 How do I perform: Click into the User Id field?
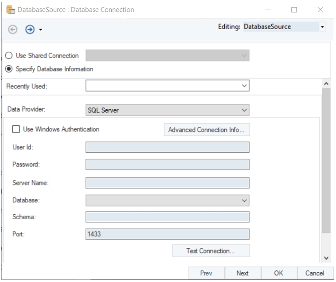[167, 147]
